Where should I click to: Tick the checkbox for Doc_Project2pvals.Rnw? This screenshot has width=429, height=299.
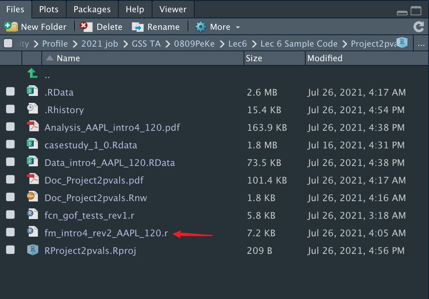click(10, 197)
